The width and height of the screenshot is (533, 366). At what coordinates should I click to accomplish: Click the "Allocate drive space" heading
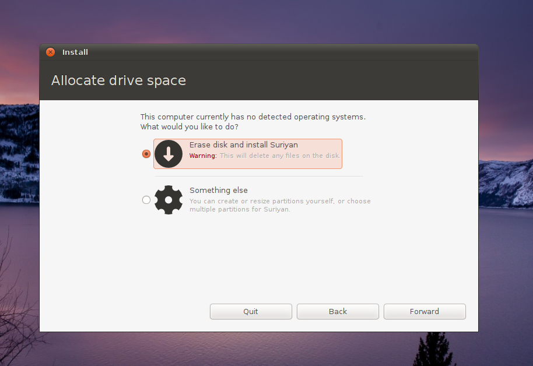pyautogui.click(x=118, y=80)
